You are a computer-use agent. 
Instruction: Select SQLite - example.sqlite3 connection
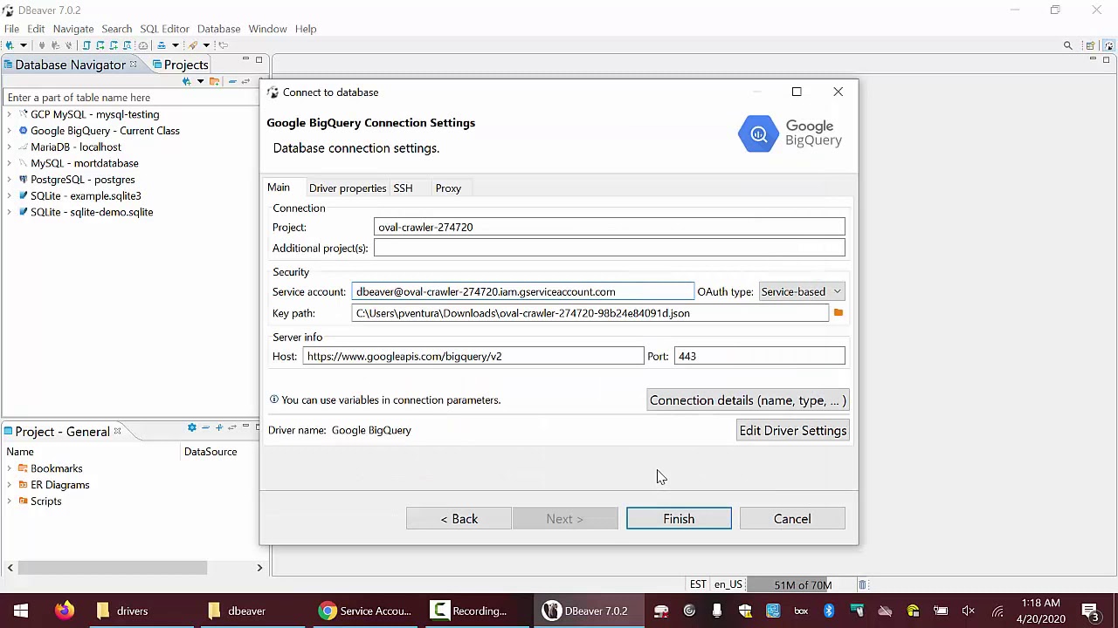86,196
